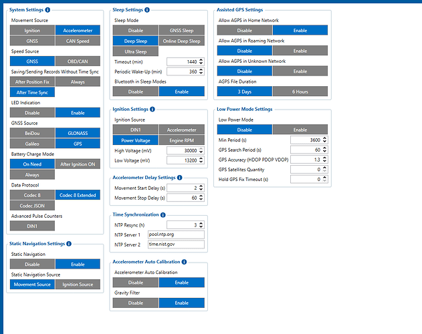The width and height of the screenshot is (422, 334).
Task: Select CAN Speed as movement source
Action: 77,41
